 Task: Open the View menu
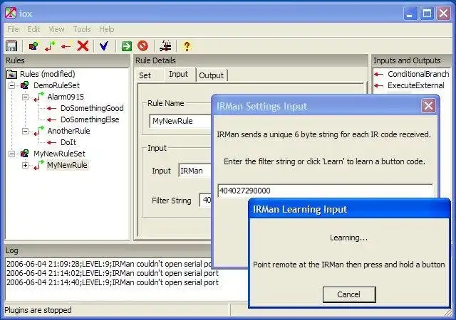click(56, 29)
